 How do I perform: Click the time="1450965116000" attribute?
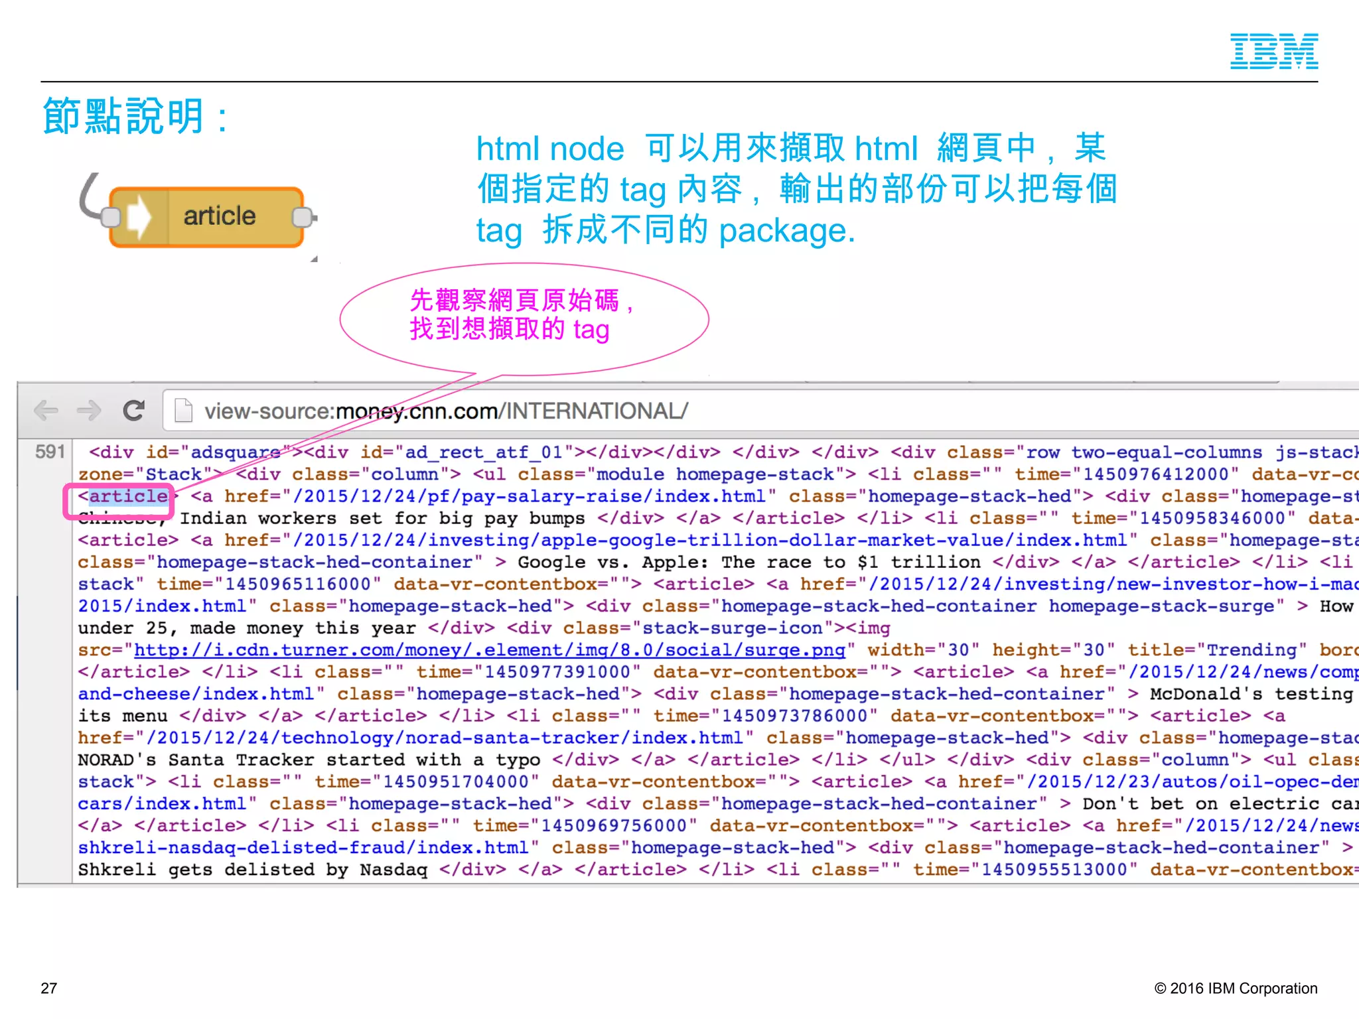(x=269, y=584)
